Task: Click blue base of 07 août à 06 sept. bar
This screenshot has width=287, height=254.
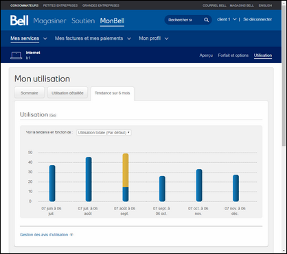Action: coord(126,194)
